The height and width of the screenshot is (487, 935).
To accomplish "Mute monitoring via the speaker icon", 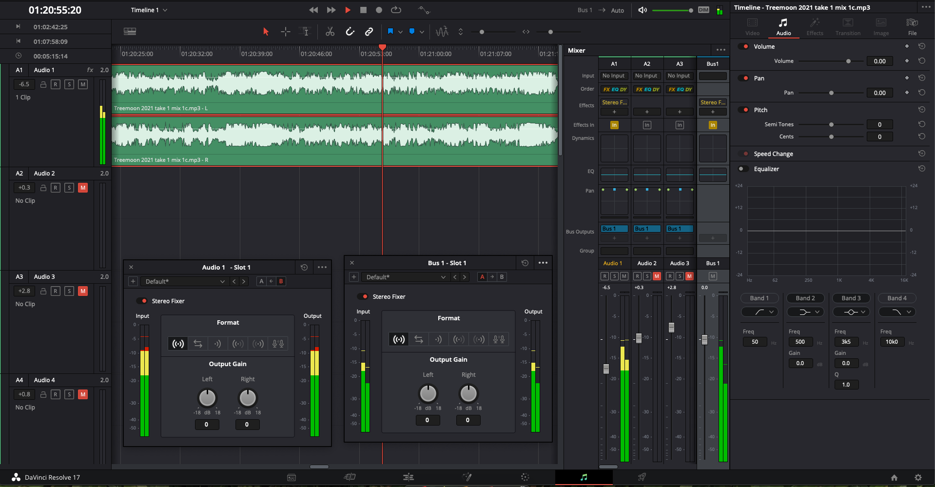I will 643,10.
